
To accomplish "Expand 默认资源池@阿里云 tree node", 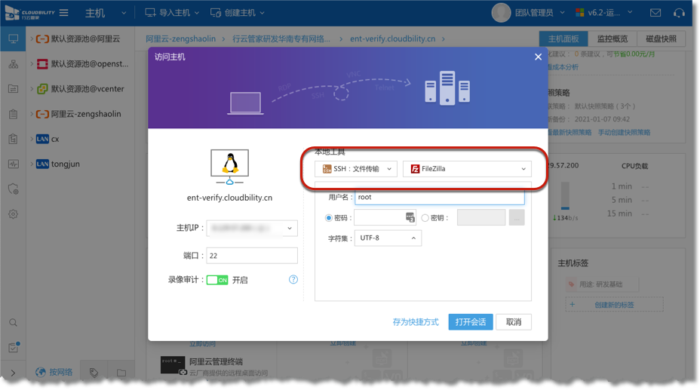I will [32, 38].
